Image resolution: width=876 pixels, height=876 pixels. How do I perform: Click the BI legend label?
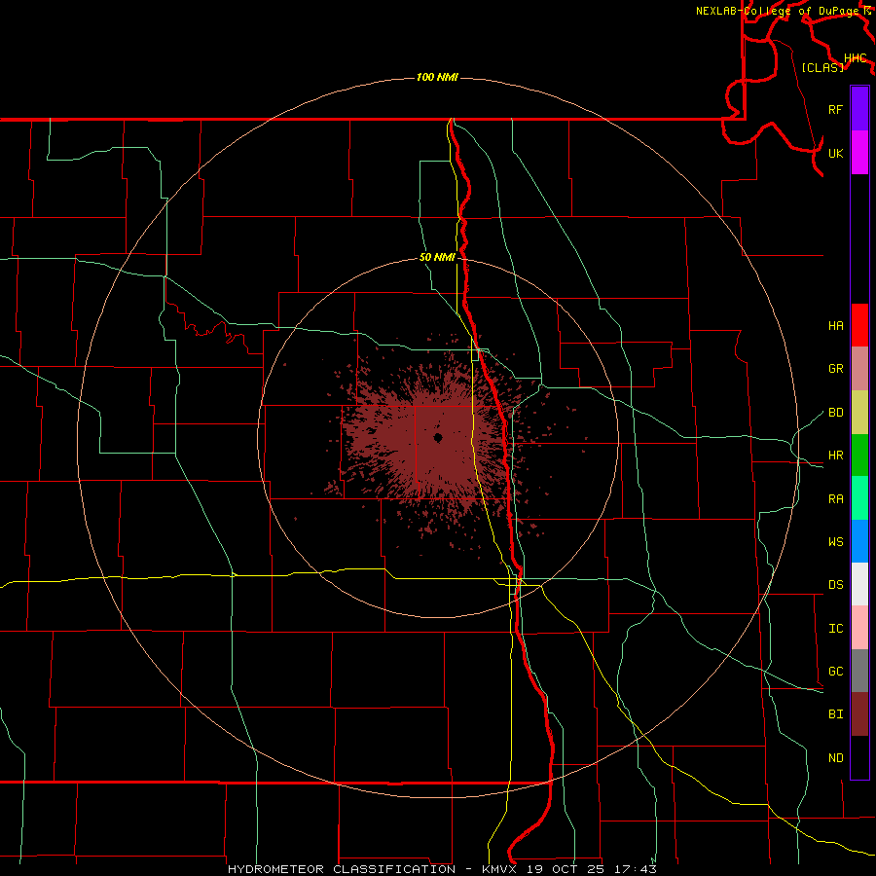(835, 714)
